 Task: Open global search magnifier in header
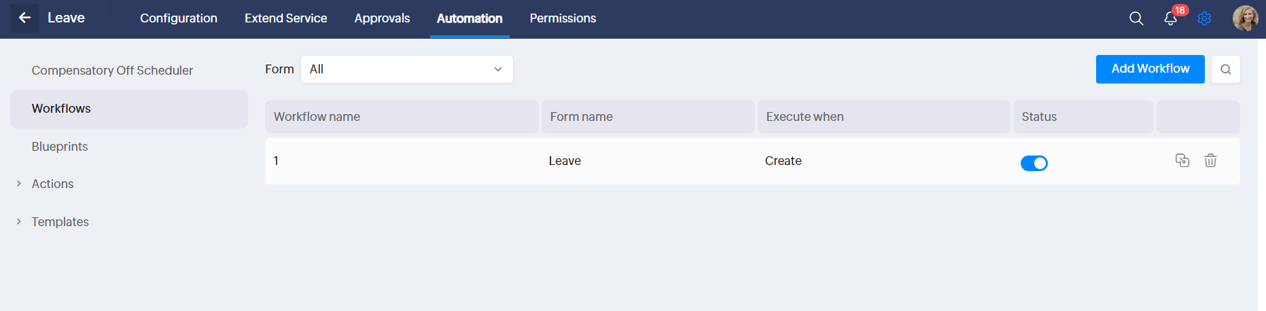click(x=1136, y=18)
